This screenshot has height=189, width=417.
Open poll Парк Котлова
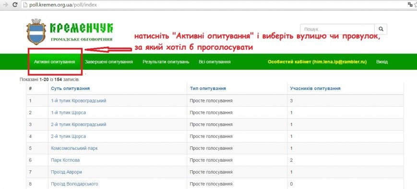point(65,160)
